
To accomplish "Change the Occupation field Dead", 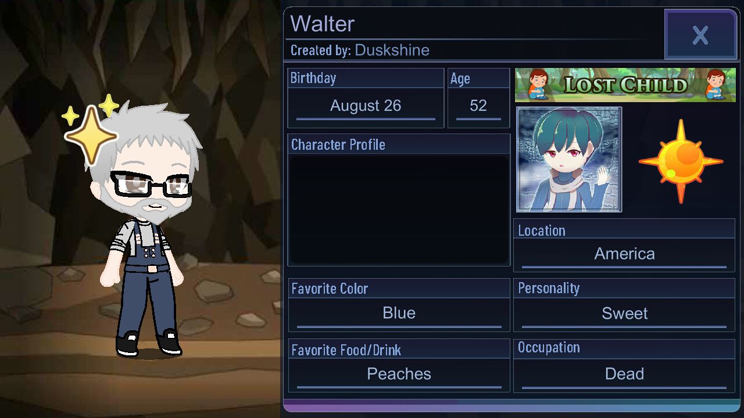I will tap(624, 374).
